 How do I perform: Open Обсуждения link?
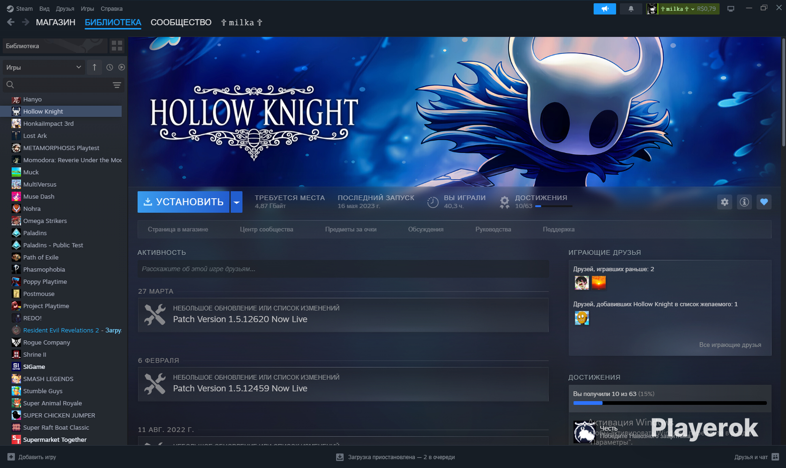[x=426, y=229]
